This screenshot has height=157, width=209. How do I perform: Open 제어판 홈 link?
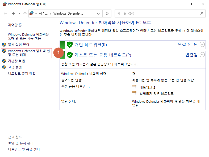coord(15,25)
